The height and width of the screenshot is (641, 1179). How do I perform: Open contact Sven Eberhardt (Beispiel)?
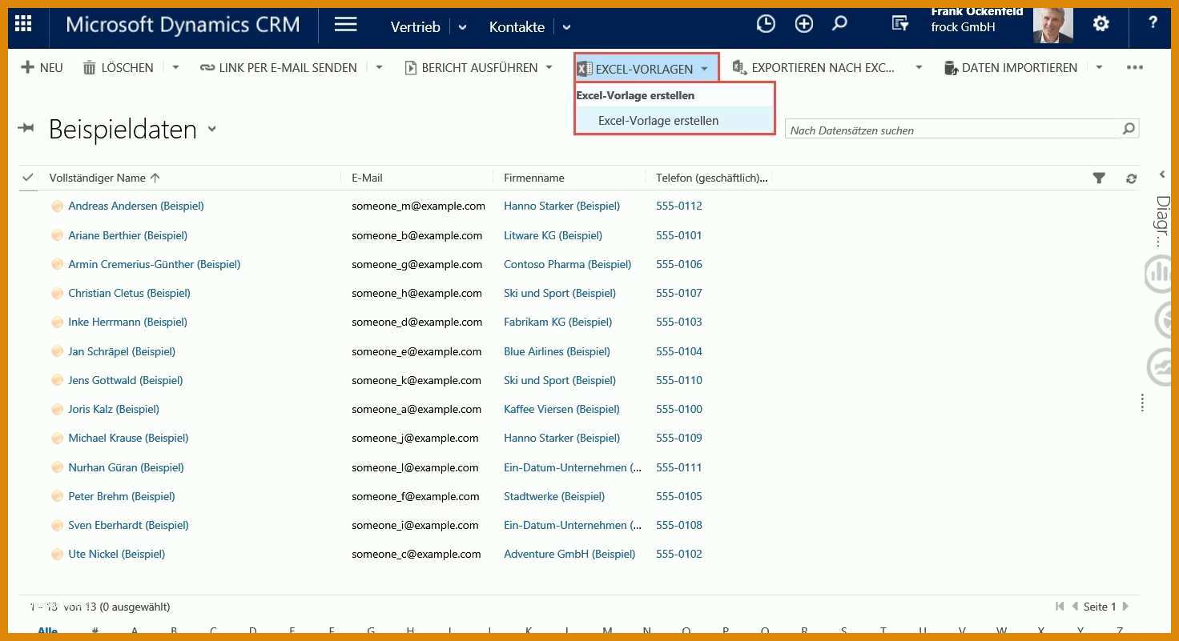(128, 525)
